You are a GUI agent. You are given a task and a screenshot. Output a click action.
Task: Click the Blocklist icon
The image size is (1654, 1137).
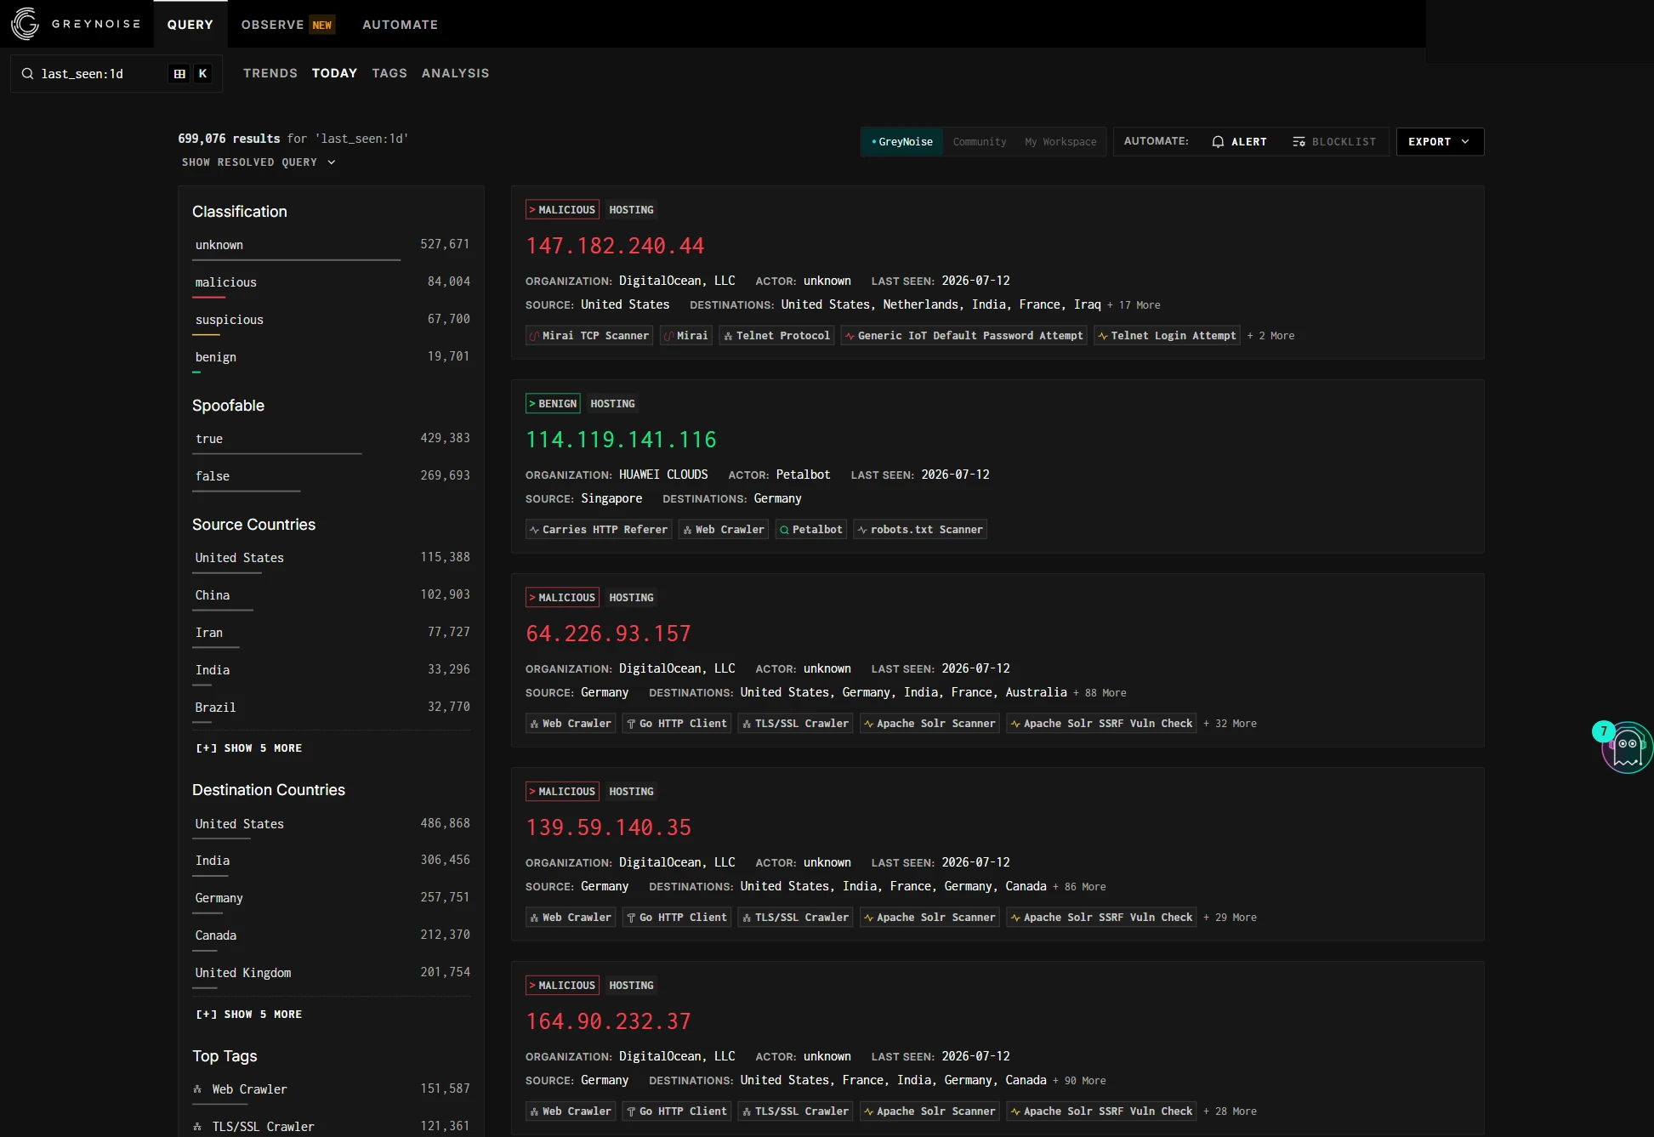click(1299, 142)
